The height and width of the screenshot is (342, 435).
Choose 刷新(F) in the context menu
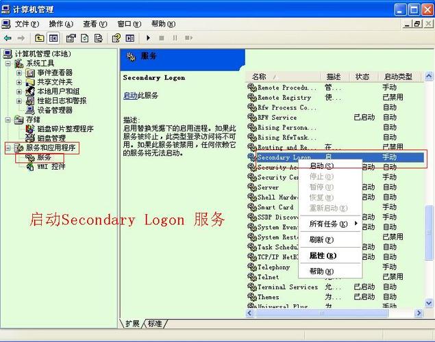330,239
